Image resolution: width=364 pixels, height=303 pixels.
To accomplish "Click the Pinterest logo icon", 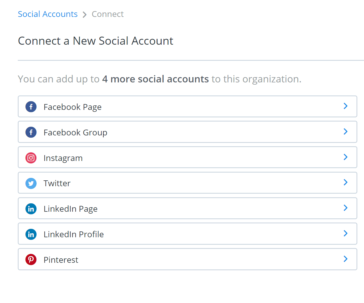I will pos(31,260).
